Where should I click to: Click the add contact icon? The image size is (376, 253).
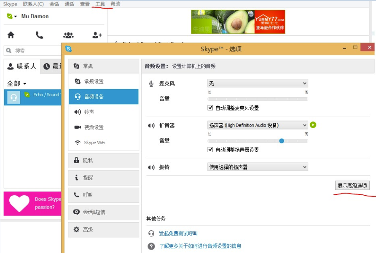pos(97,35)
